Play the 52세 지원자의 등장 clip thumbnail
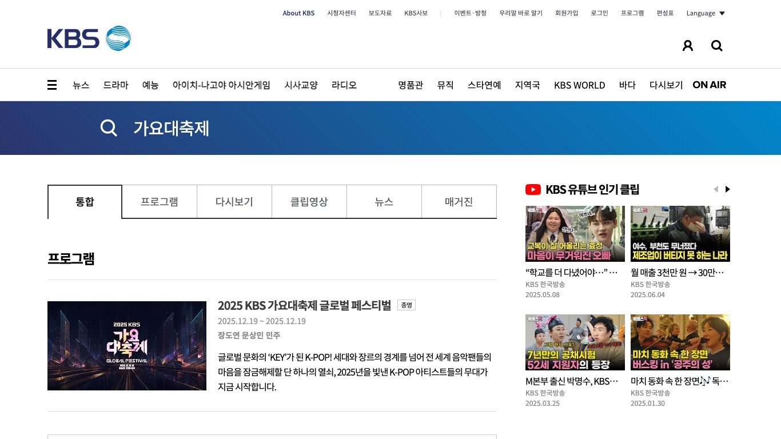Screen dimensions: 781x439 [575, 342]
